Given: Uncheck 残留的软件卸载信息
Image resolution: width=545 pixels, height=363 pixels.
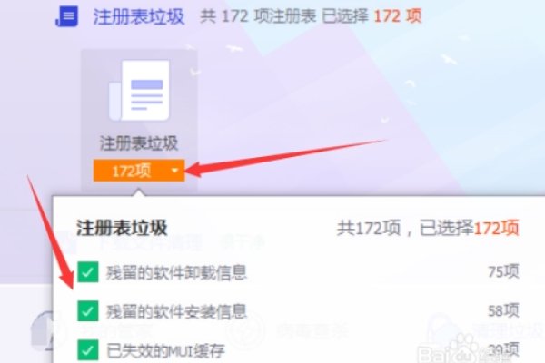Looking at the screenshot, I should 87,271.
